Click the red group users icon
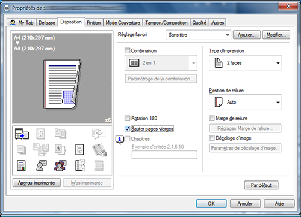The image size is (301, 217). coord(60,165)
